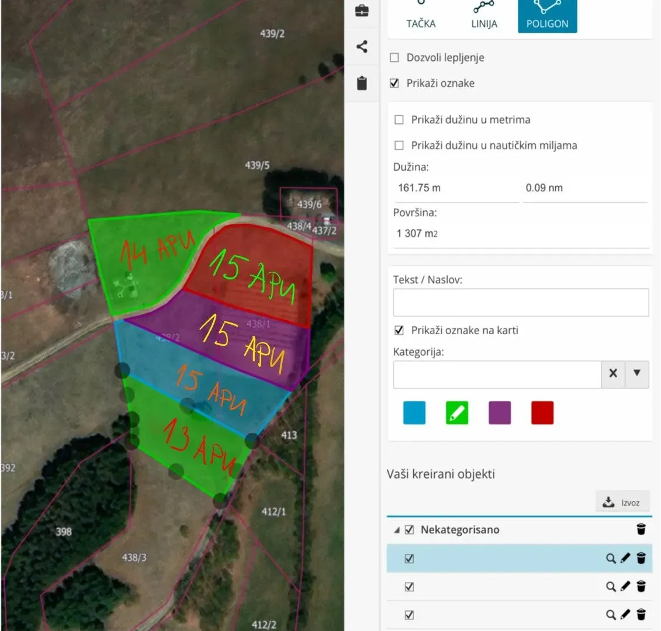Switch to the TAČKA tab

421,16
